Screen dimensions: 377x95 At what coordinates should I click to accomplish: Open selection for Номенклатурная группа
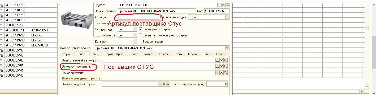160,84
